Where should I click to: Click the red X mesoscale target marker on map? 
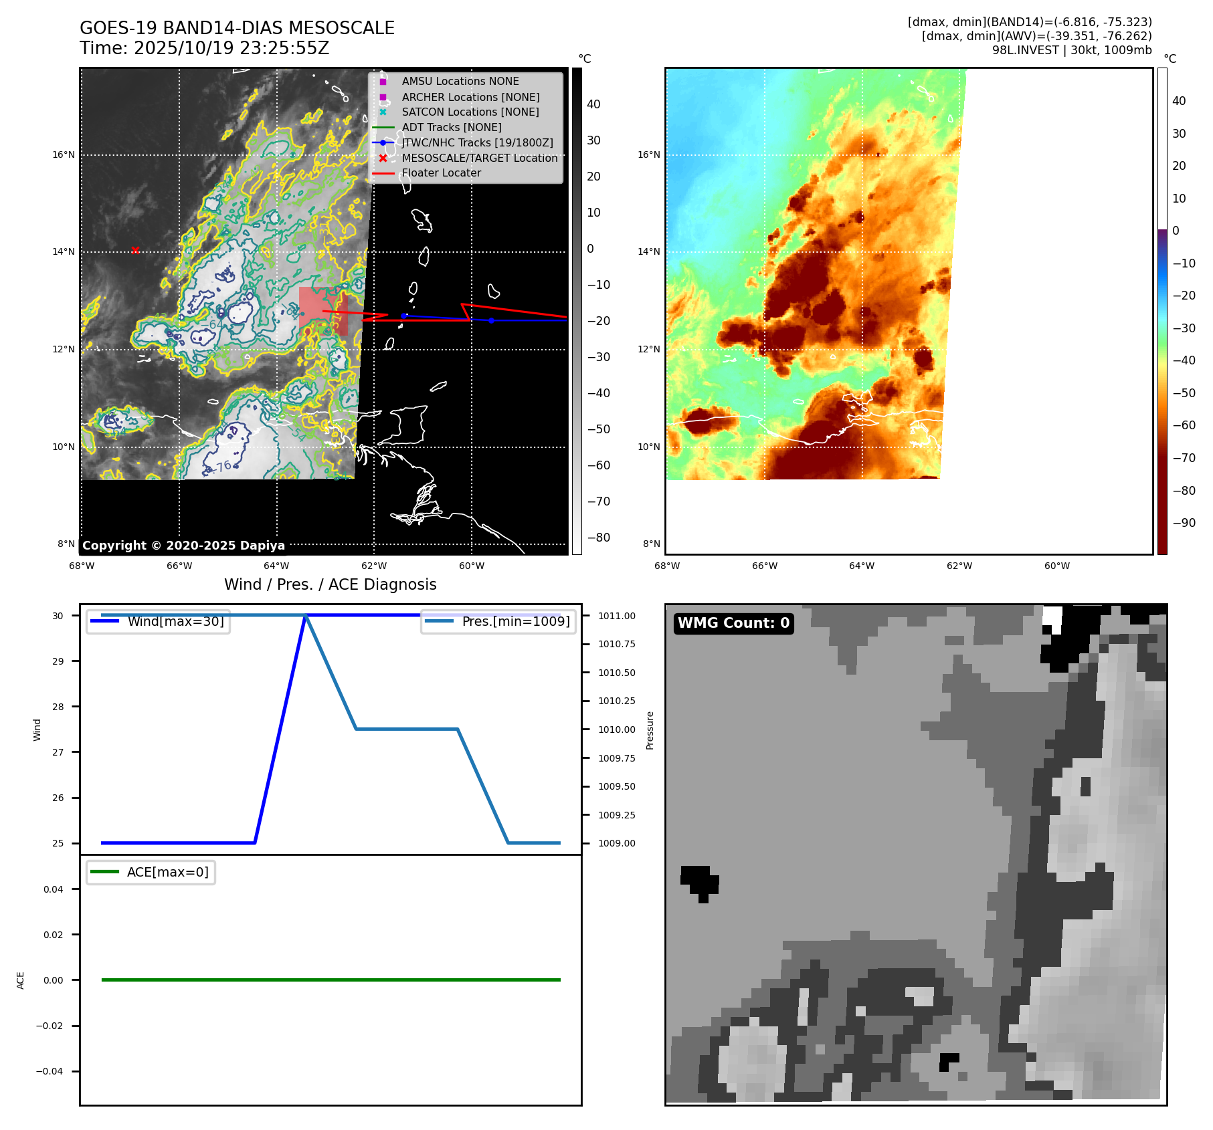pyautogui.click(x=135, y=250)
